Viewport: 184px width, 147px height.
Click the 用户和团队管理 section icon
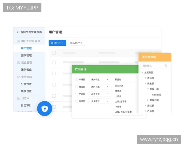(x=18, y=41)
